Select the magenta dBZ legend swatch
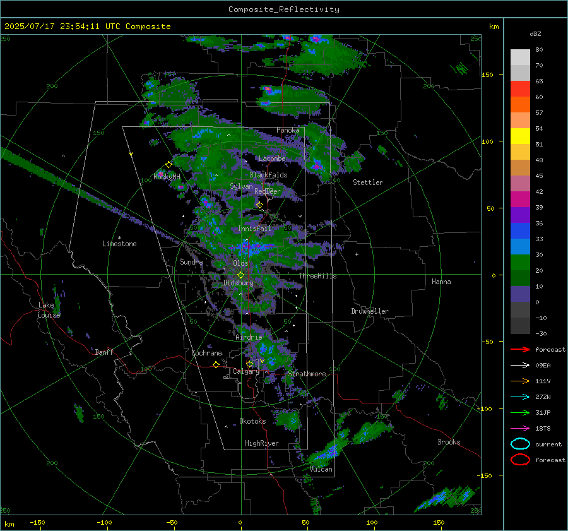The height and width of the screenshot is (531, 568). pos(520,199)
